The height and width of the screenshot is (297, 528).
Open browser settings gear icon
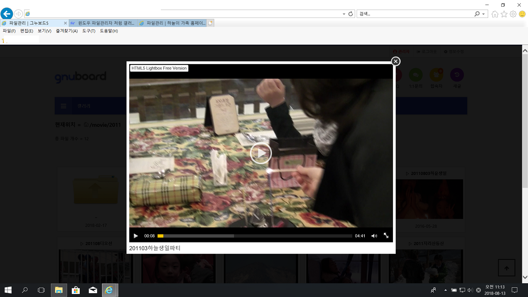pyautogui.click(x=513, y=14)
